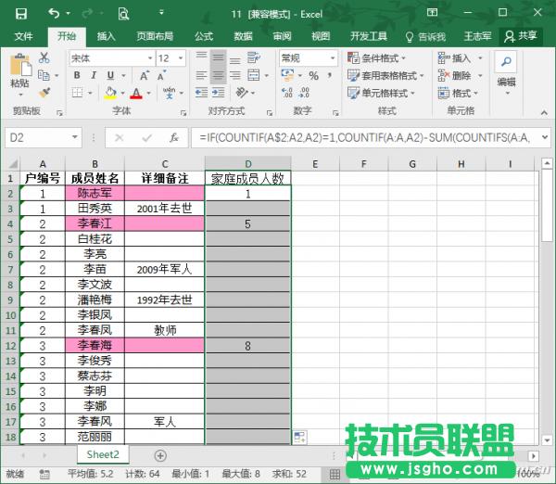
Task: Click the Insert Function fx icon
Action: point(173,137)
